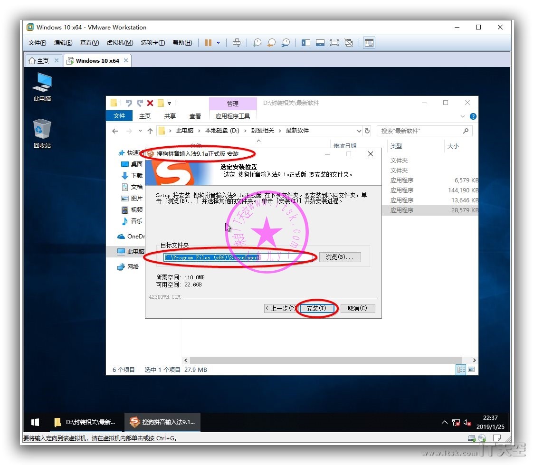This screenshot has width=534, height=465.
Task: Revert the virtual machine to its snapshot
Action: pos(271,43)
